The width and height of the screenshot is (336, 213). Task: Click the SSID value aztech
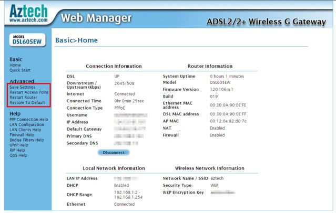point(217,178)
